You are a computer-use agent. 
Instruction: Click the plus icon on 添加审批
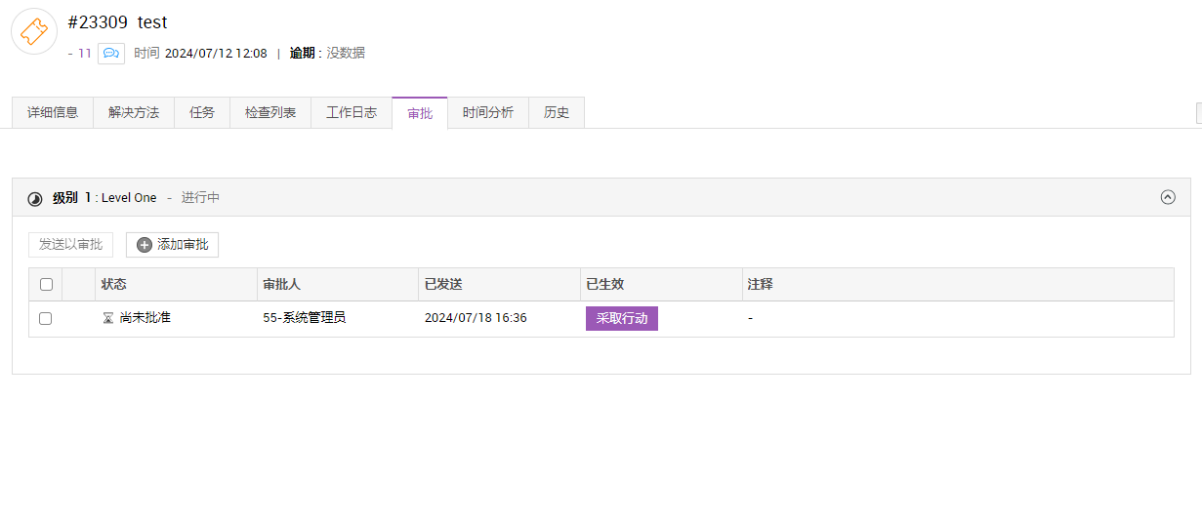[x=145, y=245]
